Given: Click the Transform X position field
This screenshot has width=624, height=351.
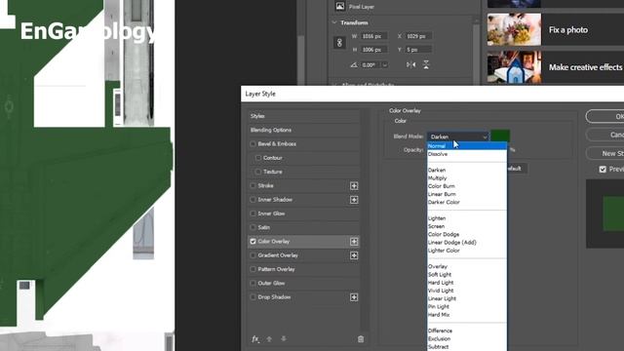Looking at the screenshot, I should click(x=418, y=36).
